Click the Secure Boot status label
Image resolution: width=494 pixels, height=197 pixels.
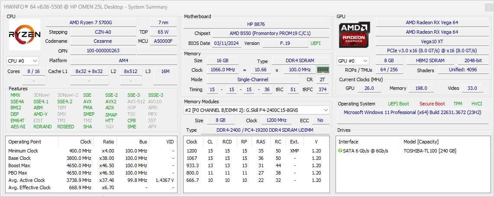pyautogui.click(x=432, y=104)
